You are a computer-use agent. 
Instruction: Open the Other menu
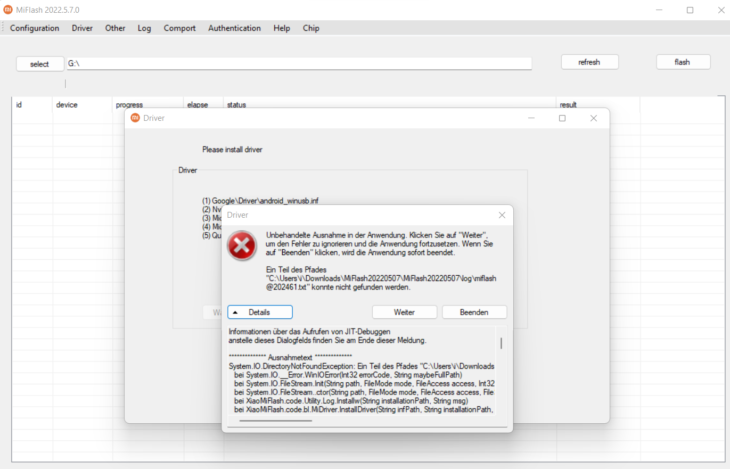click(x=115, y=28)
